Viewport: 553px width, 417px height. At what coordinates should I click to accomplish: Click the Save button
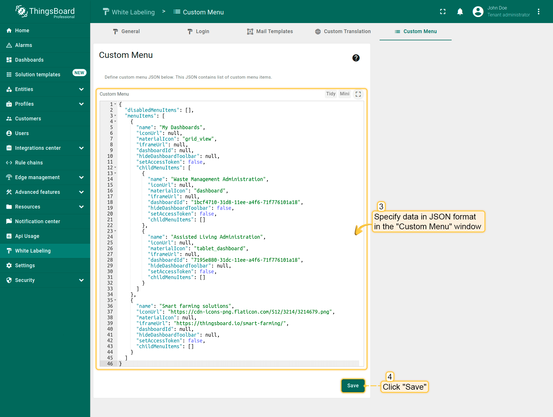[353, 386]
